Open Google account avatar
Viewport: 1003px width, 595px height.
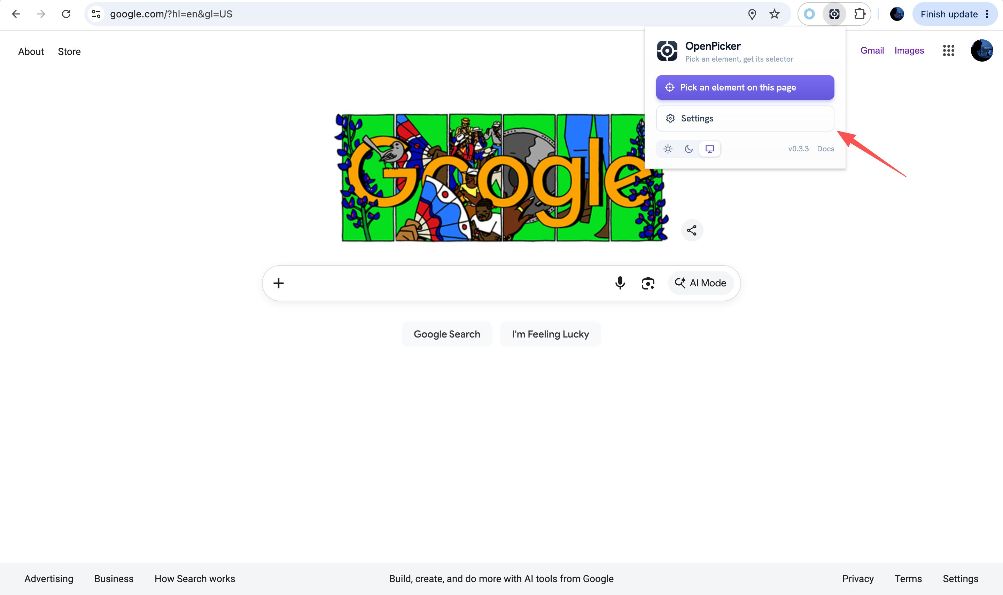982,50
